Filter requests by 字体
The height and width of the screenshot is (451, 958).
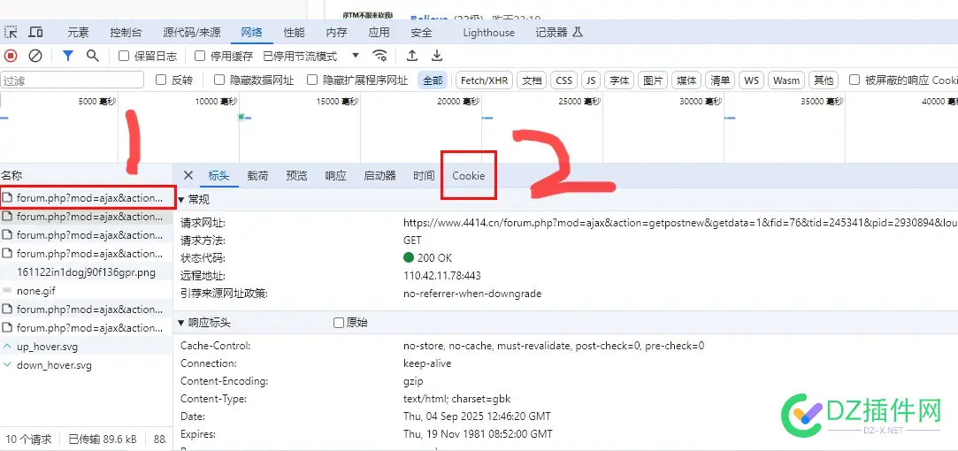click(x=619, y=80)
